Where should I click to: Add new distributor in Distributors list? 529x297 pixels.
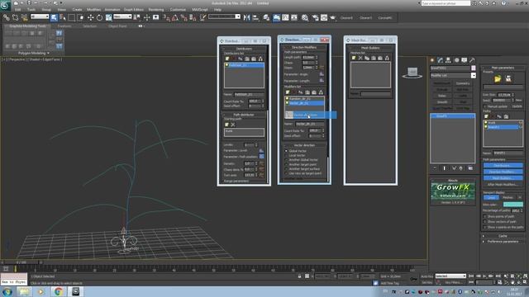[227, 59]
